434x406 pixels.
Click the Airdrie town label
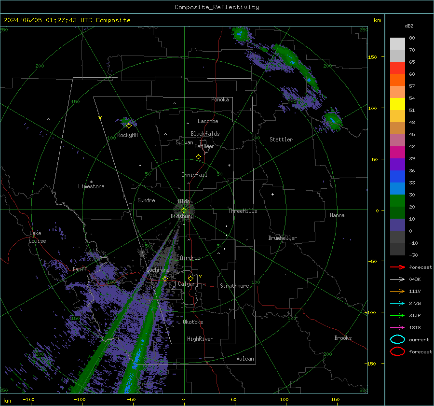(190, 258)
